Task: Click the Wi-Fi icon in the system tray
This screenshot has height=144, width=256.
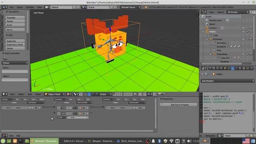Action: [x=171, y=141]
